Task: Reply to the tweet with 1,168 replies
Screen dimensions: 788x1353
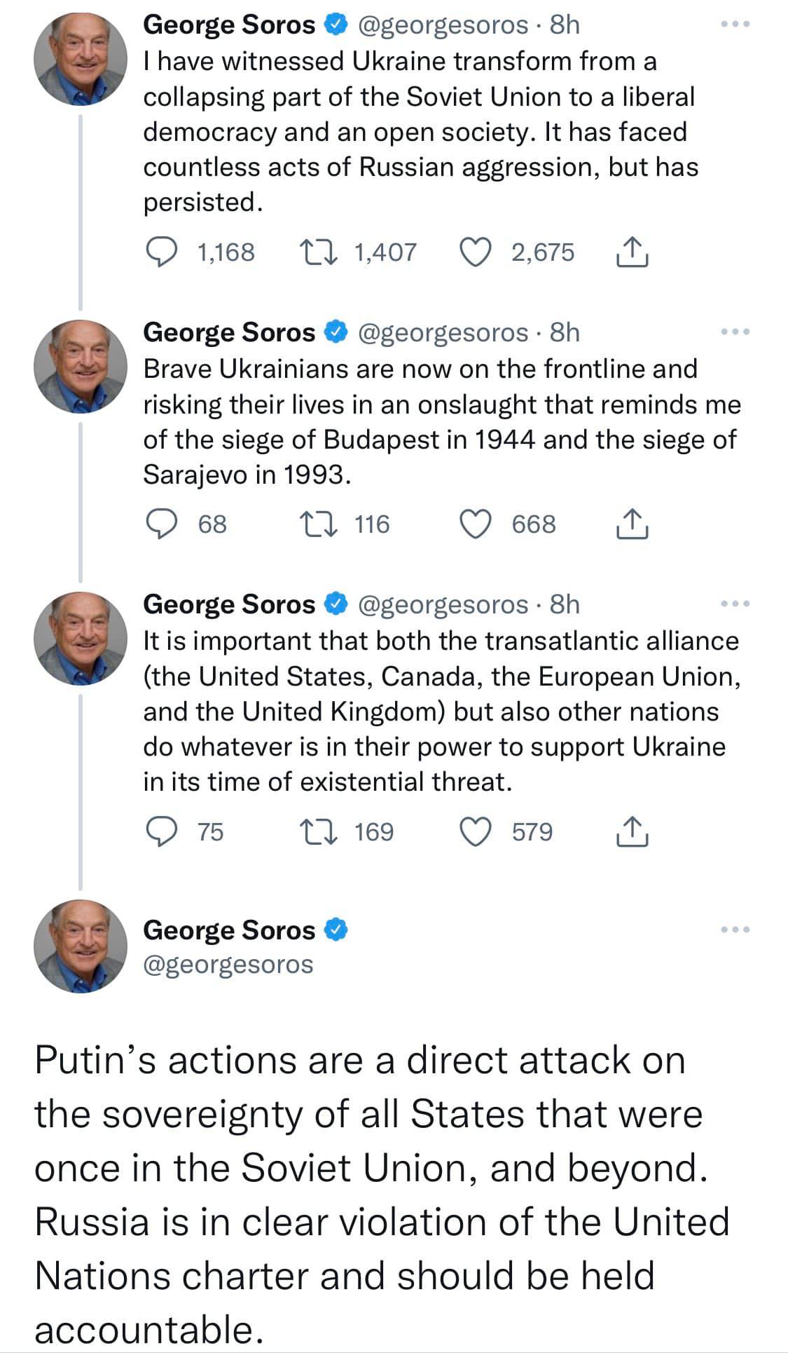Action: (162, 252)
